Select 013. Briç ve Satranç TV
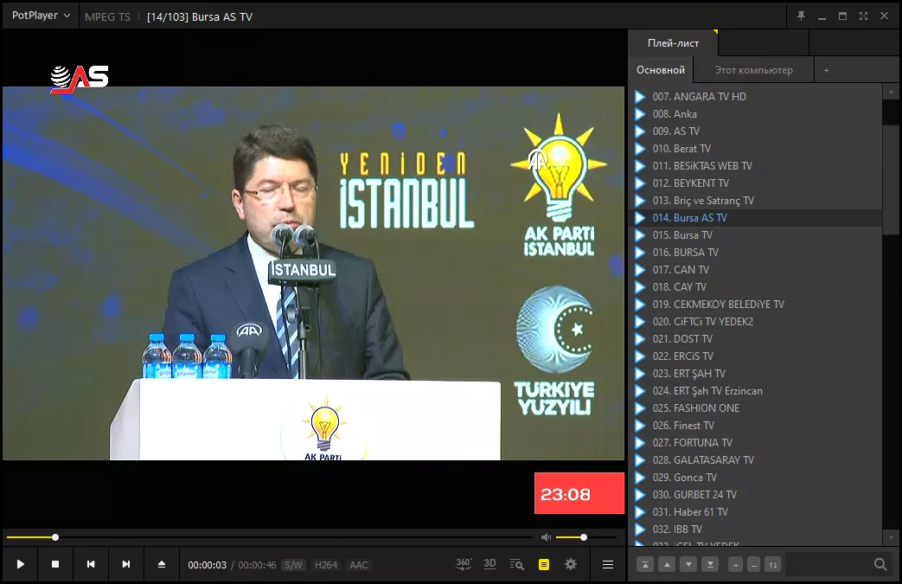 tap(757, 200)
